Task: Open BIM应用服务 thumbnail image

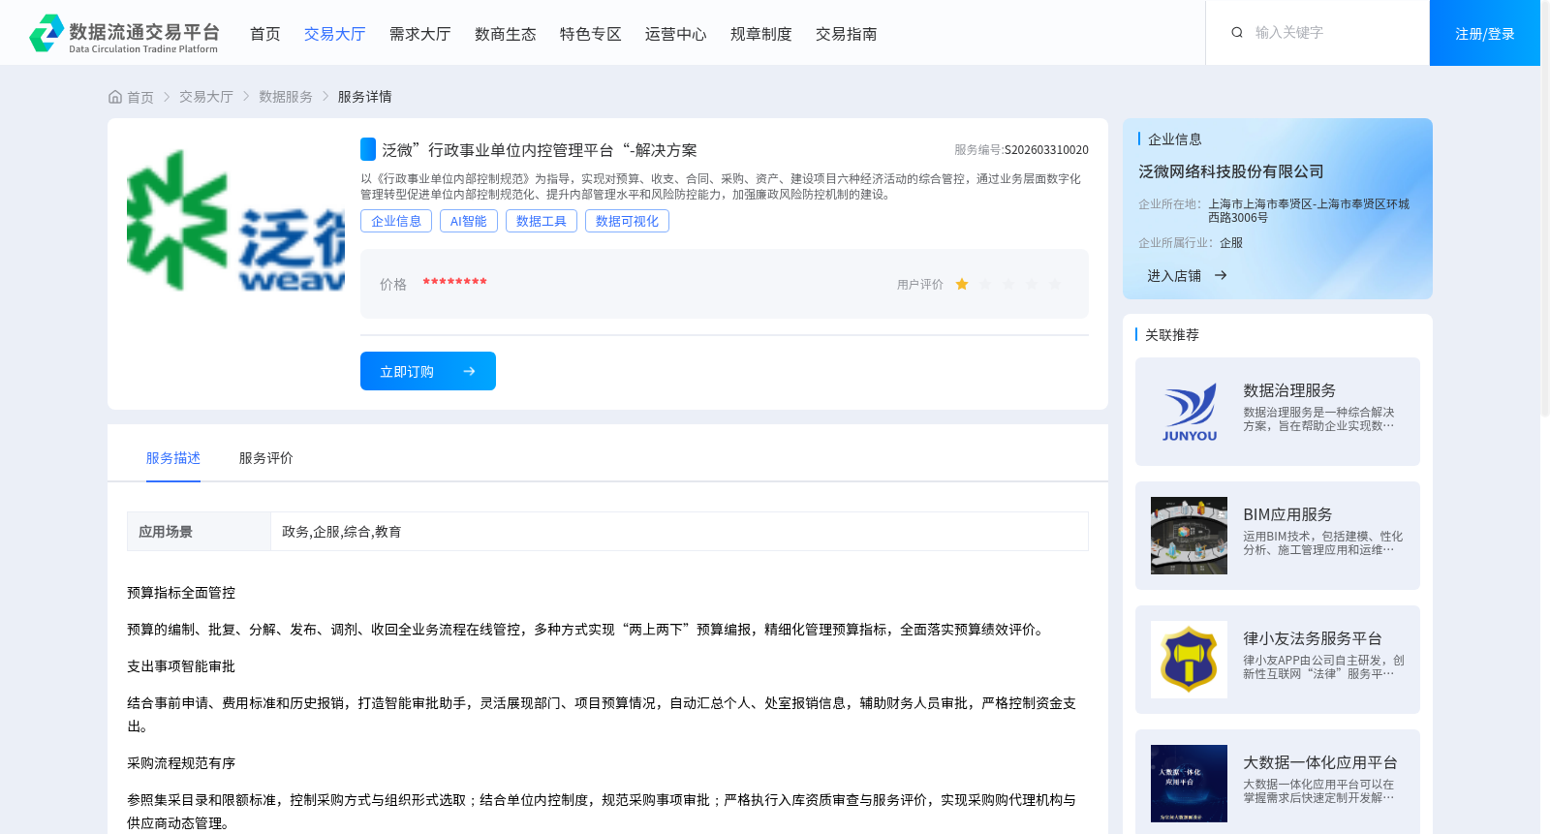Action: (x=1189, y=536)
